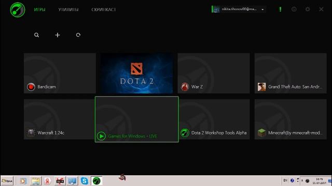Screen dimensions: 332x186
Task: Click the taskbar clock
Action: coord(320,181)
